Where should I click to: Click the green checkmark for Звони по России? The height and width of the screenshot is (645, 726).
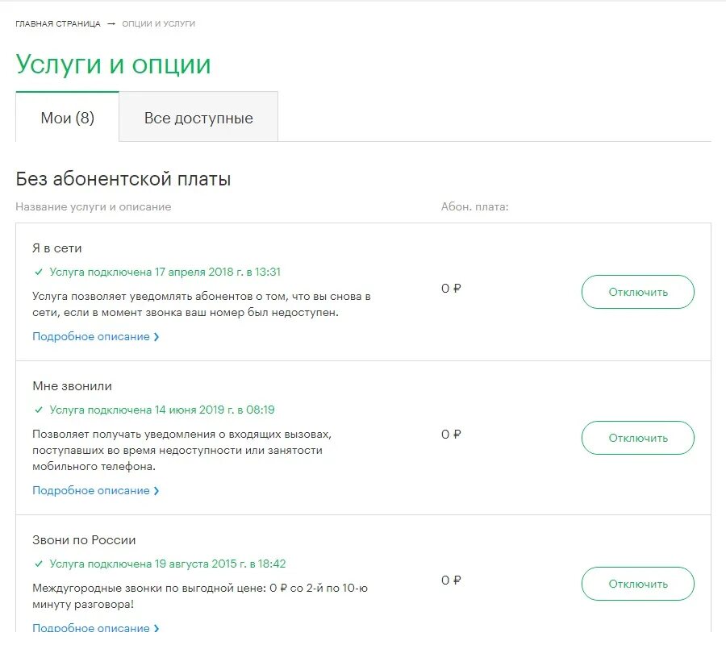point(39,564)
